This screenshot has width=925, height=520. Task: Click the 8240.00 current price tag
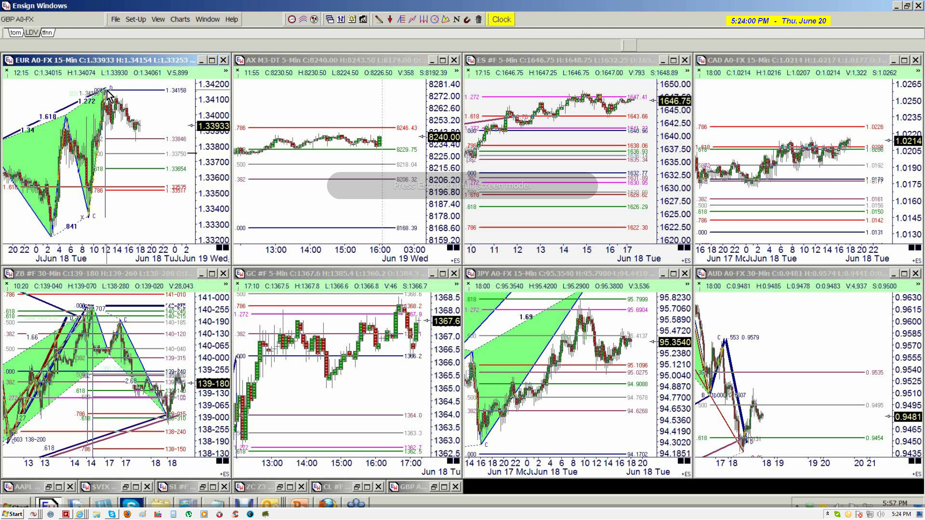click(444, 137)
